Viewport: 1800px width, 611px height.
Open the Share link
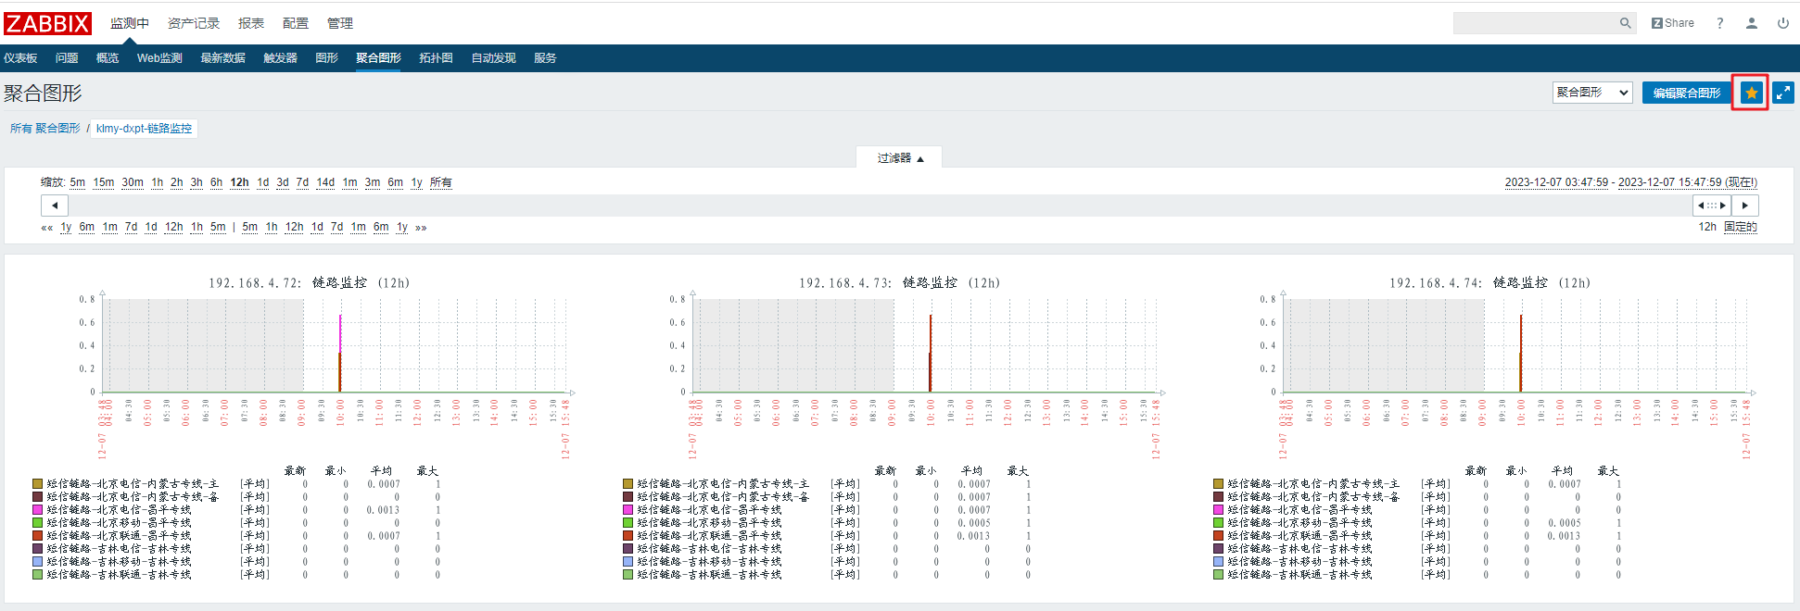coord(1672,23)
